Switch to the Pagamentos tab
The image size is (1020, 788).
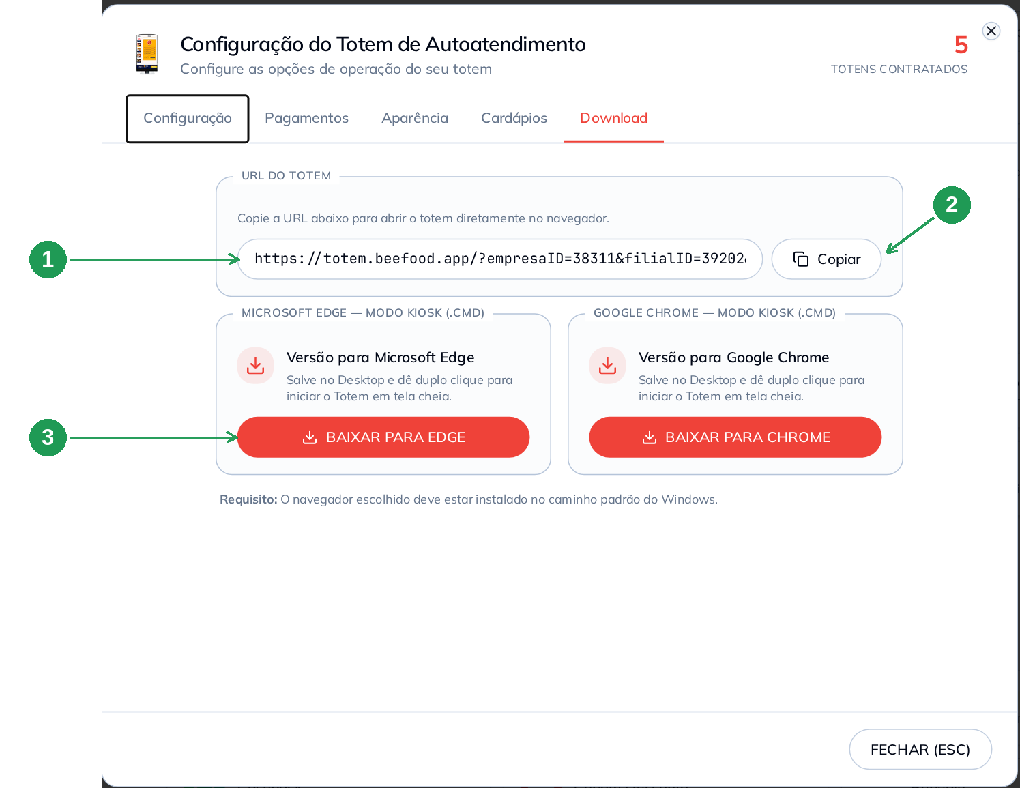306,119
